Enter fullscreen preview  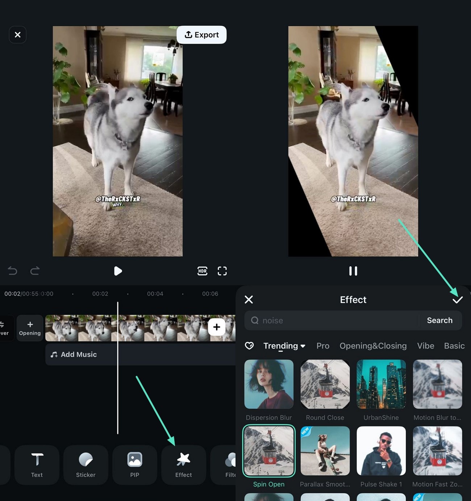222,271
